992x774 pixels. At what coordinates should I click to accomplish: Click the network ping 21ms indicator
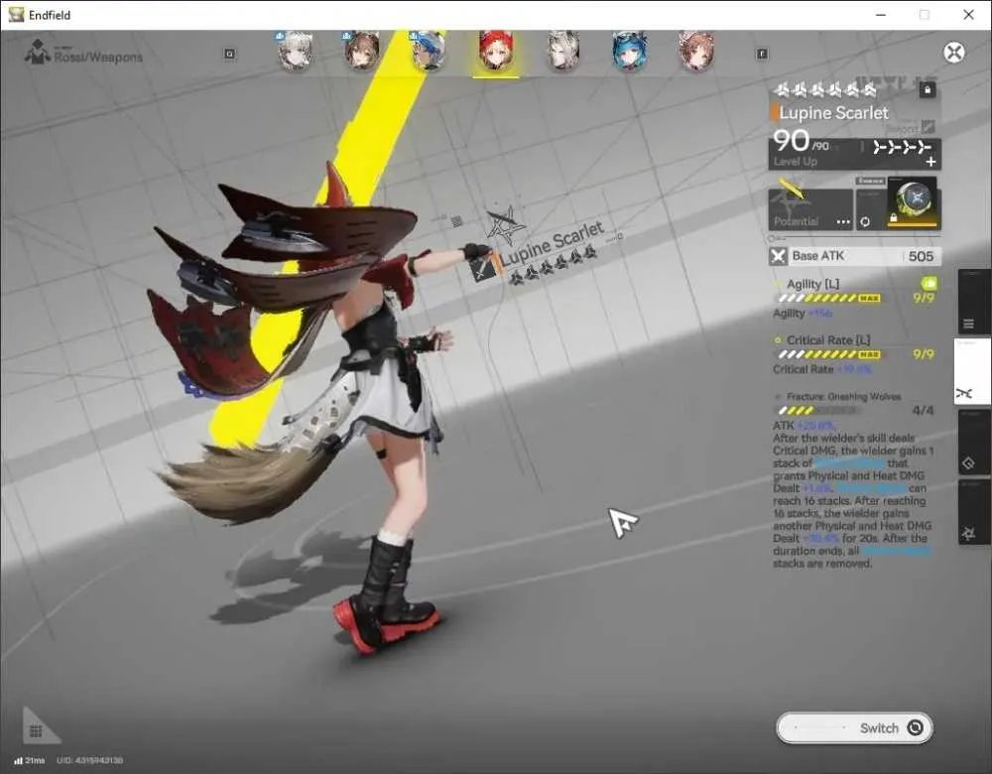tap(29, 760)
